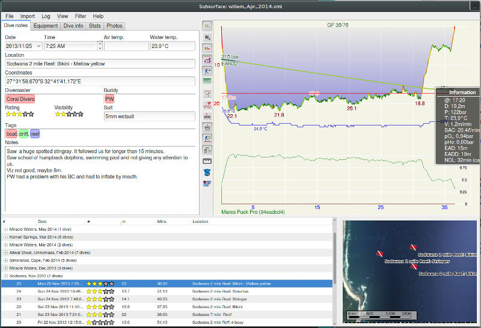Click the 'drift' tag label
This screenshot has width=481, height=328.
click(23, 134)
